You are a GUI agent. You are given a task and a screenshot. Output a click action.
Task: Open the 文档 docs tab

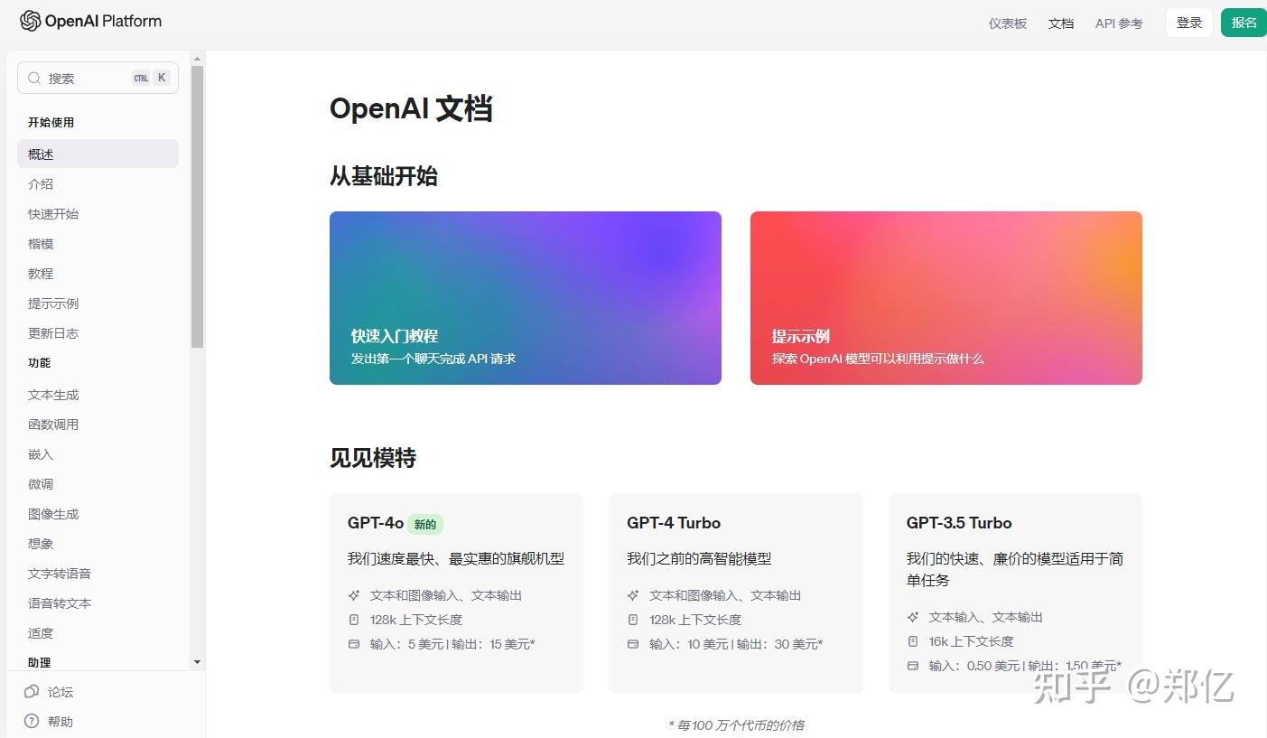pos(1061,23)
